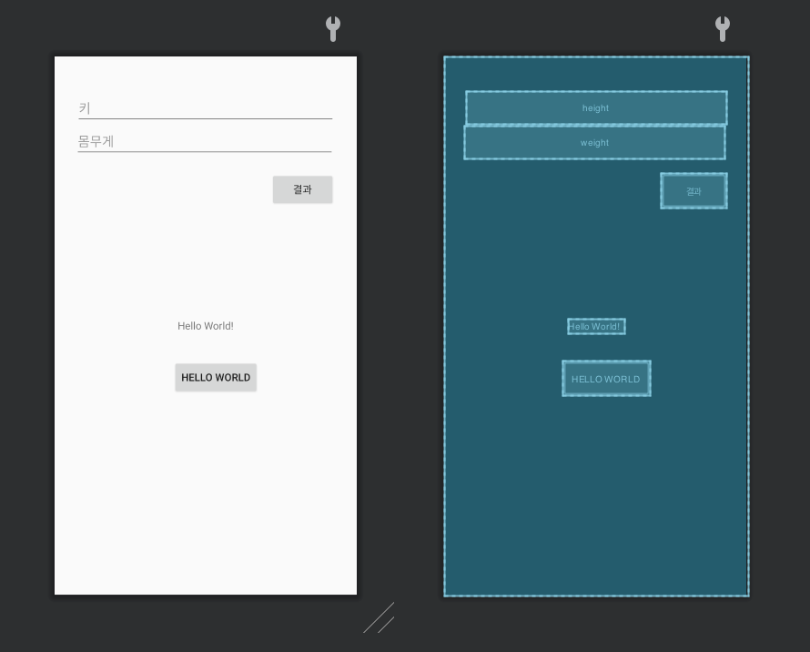Select the 몸무게 input field in design view
Screen dimensions: 810x652
pos(205,141)
